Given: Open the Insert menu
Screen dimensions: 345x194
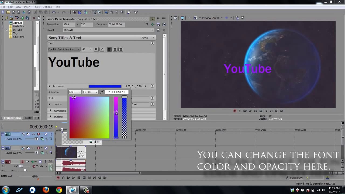Looking at the screenshot, I should click(x=27, y=7).
